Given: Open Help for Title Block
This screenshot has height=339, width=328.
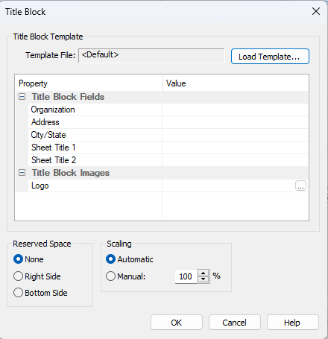Looking at the screenshot, I should [293, 323].
